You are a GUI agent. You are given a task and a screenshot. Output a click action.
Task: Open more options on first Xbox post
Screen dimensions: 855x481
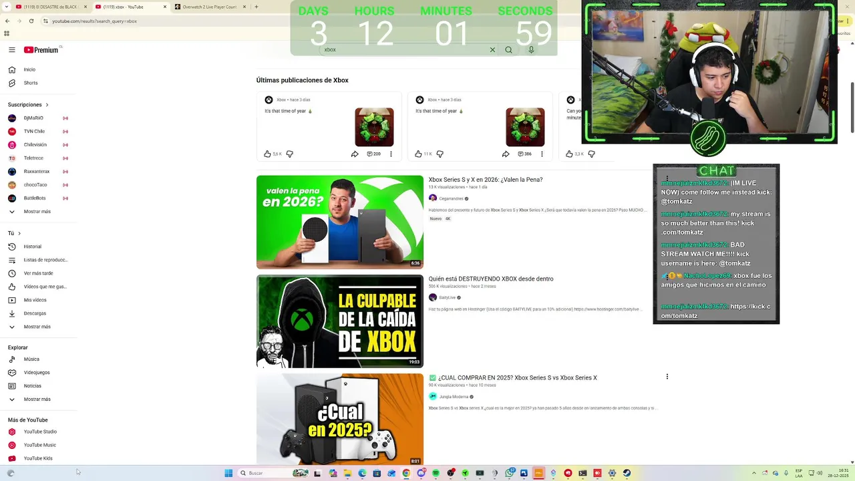click(x=391, y=154)
